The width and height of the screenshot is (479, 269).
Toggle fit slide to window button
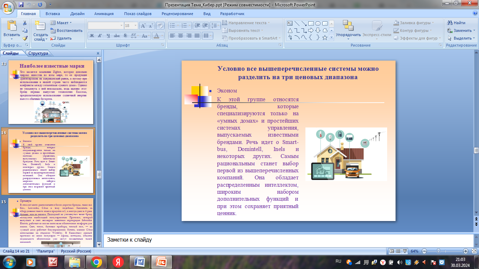tap(474, 251)
